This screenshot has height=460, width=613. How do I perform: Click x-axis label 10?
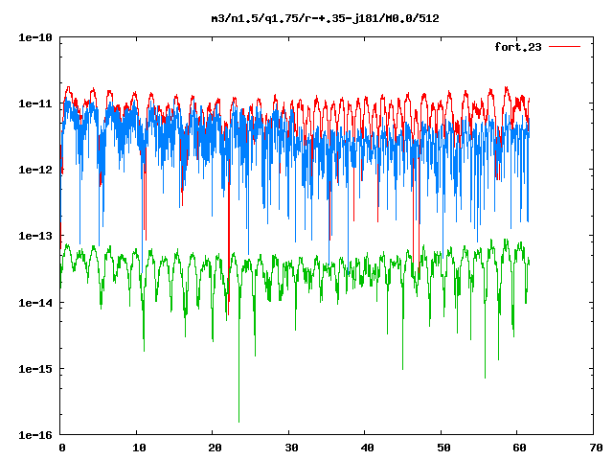pos(139,448)
